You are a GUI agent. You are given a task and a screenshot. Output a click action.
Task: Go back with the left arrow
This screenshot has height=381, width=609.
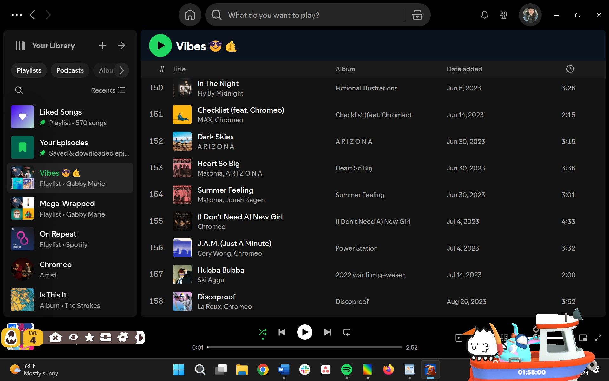32,15
